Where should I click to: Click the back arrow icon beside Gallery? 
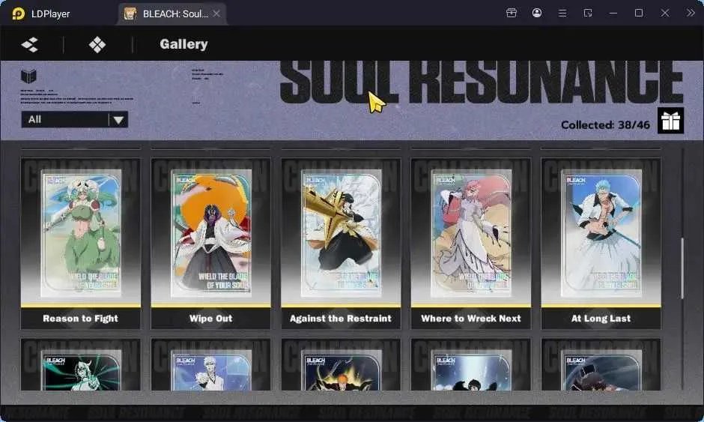click(30, 44)
